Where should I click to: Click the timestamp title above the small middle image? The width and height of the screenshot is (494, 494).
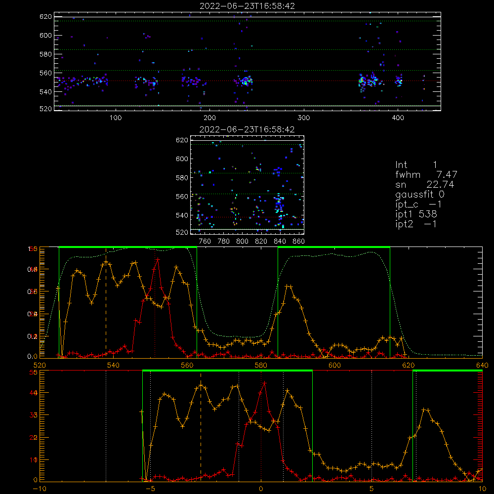coord(247,129)
